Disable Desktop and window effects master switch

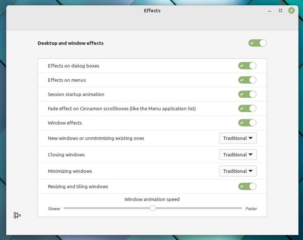click(257, 43)
